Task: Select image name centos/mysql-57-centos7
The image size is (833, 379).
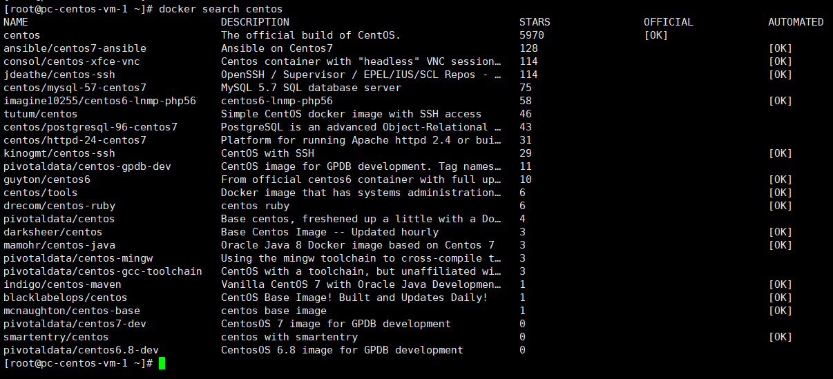Action: (75, 88)
